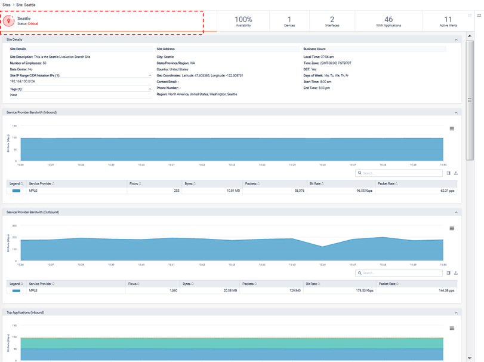The height and width of the screenshot is (362, 484).
Task: Open the Top Applications chart hamburger menu
Action: (x=452, y=328)
